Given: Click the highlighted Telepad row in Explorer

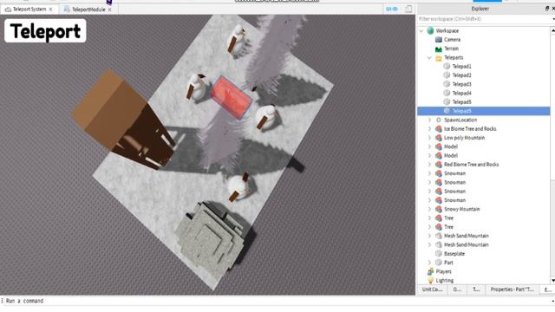Looking at the screenshot, I should 484,111.
